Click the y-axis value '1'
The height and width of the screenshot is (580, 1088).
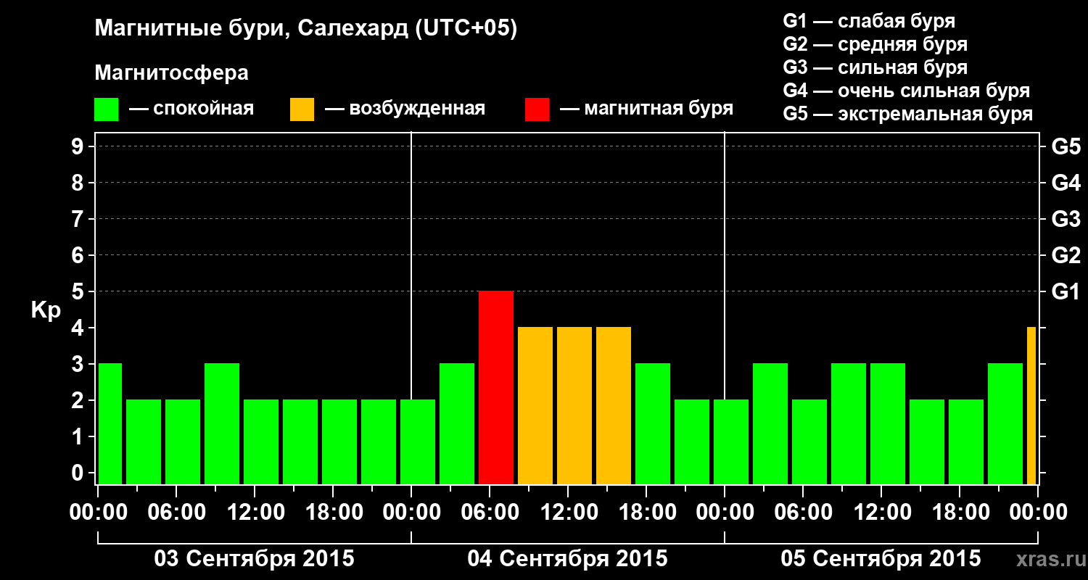coord(78,436)
